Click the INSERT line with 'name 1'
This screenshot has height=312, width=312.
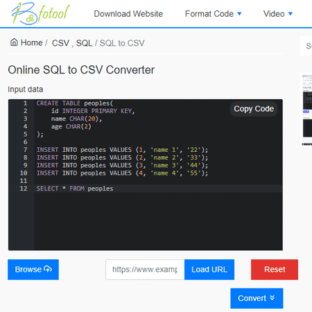click(122, 150)
